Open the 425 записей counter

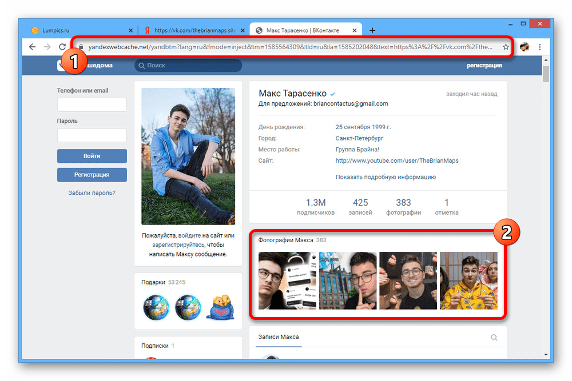360,207
